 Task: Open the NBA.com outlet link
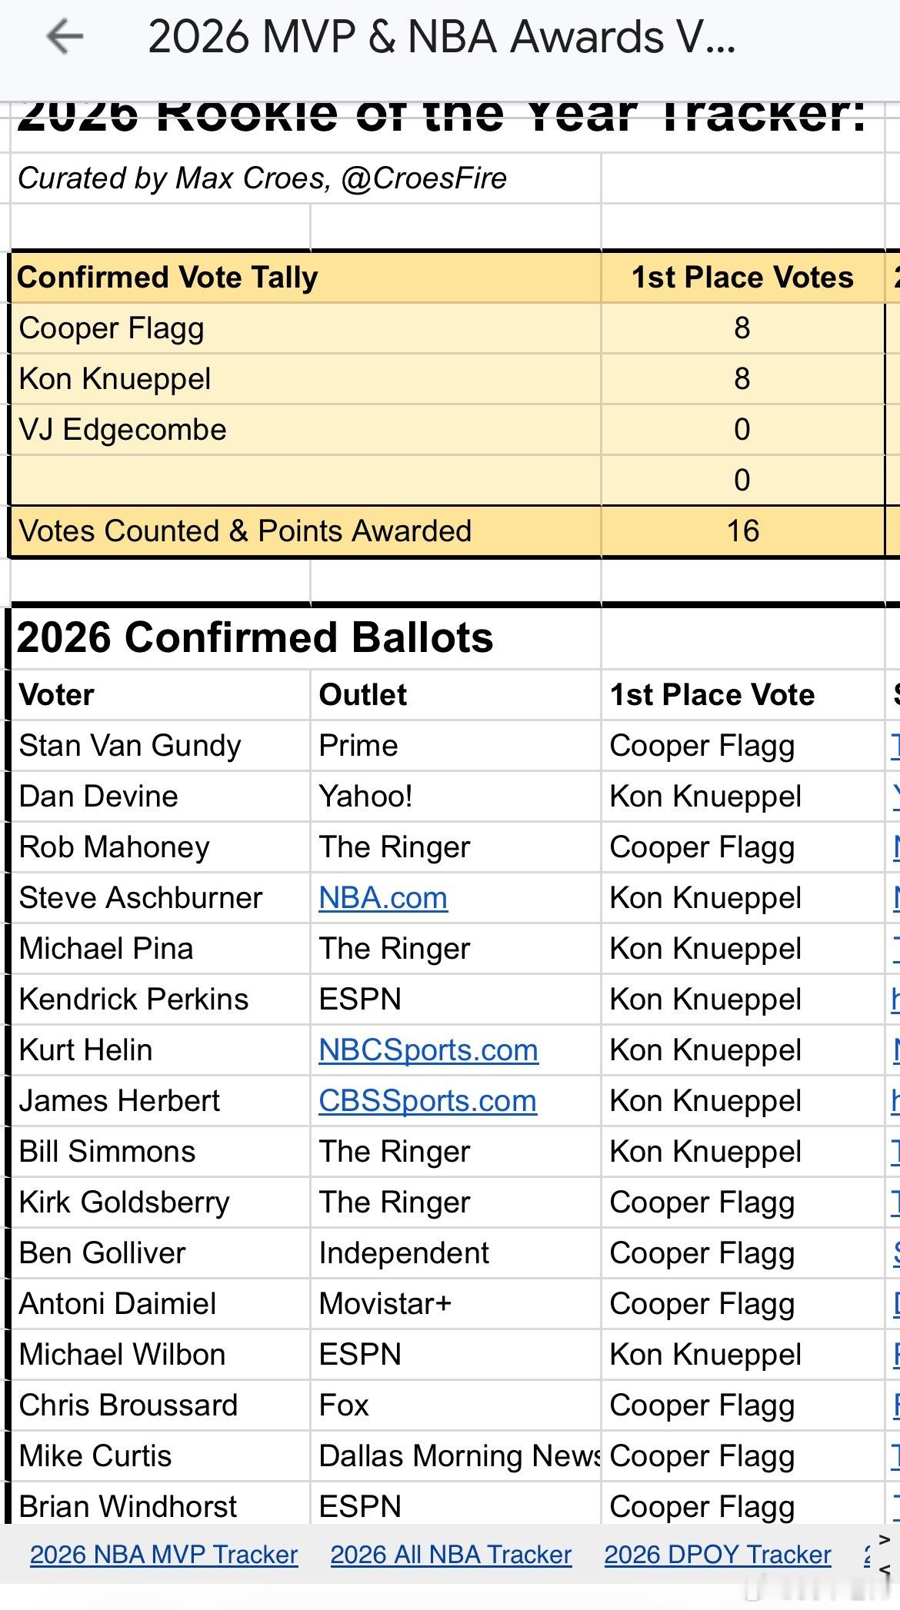[383, 898]
